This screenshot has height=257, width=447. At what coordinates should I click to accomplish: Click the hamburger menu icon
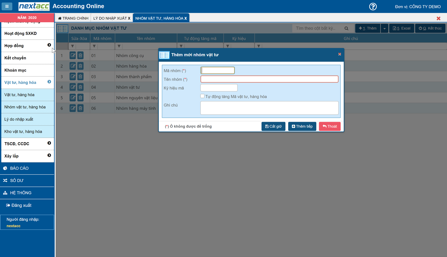click(x=7, y=6)
